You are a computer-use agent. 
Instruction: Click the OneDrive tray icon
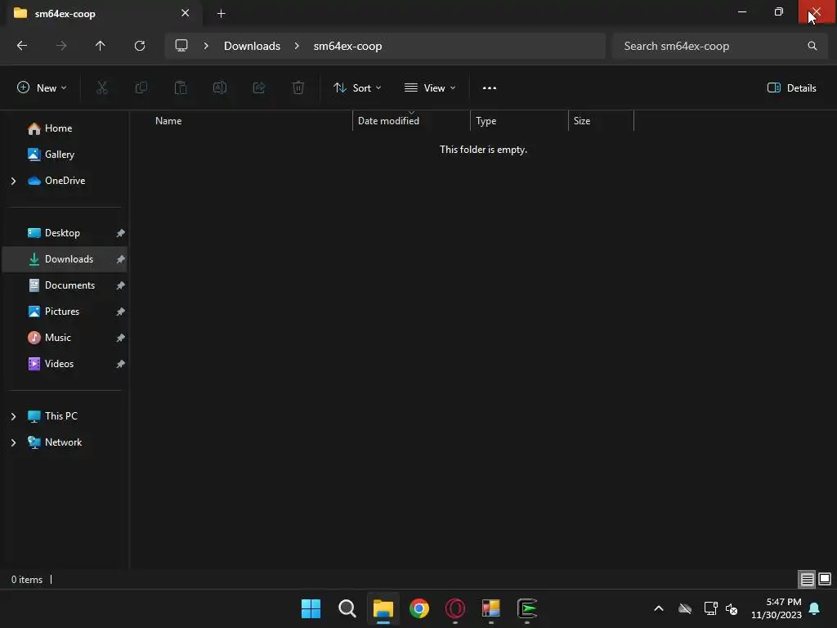point(685,608)
